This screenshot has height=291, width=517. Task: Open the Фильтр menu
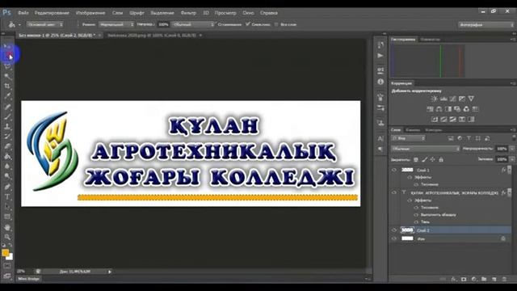click(x=188, y=13)
